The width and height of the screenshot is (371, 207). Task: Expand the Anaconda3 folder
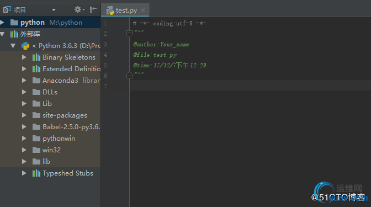[x=24, y=81]
